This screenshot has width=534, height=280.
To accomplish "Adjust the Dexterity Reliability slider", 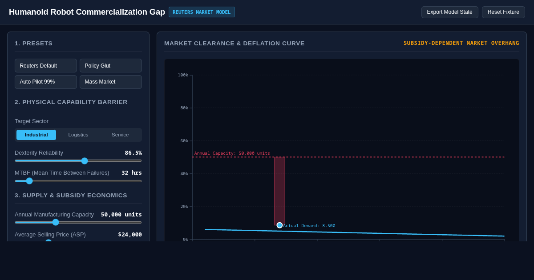I will coord(78,161).
